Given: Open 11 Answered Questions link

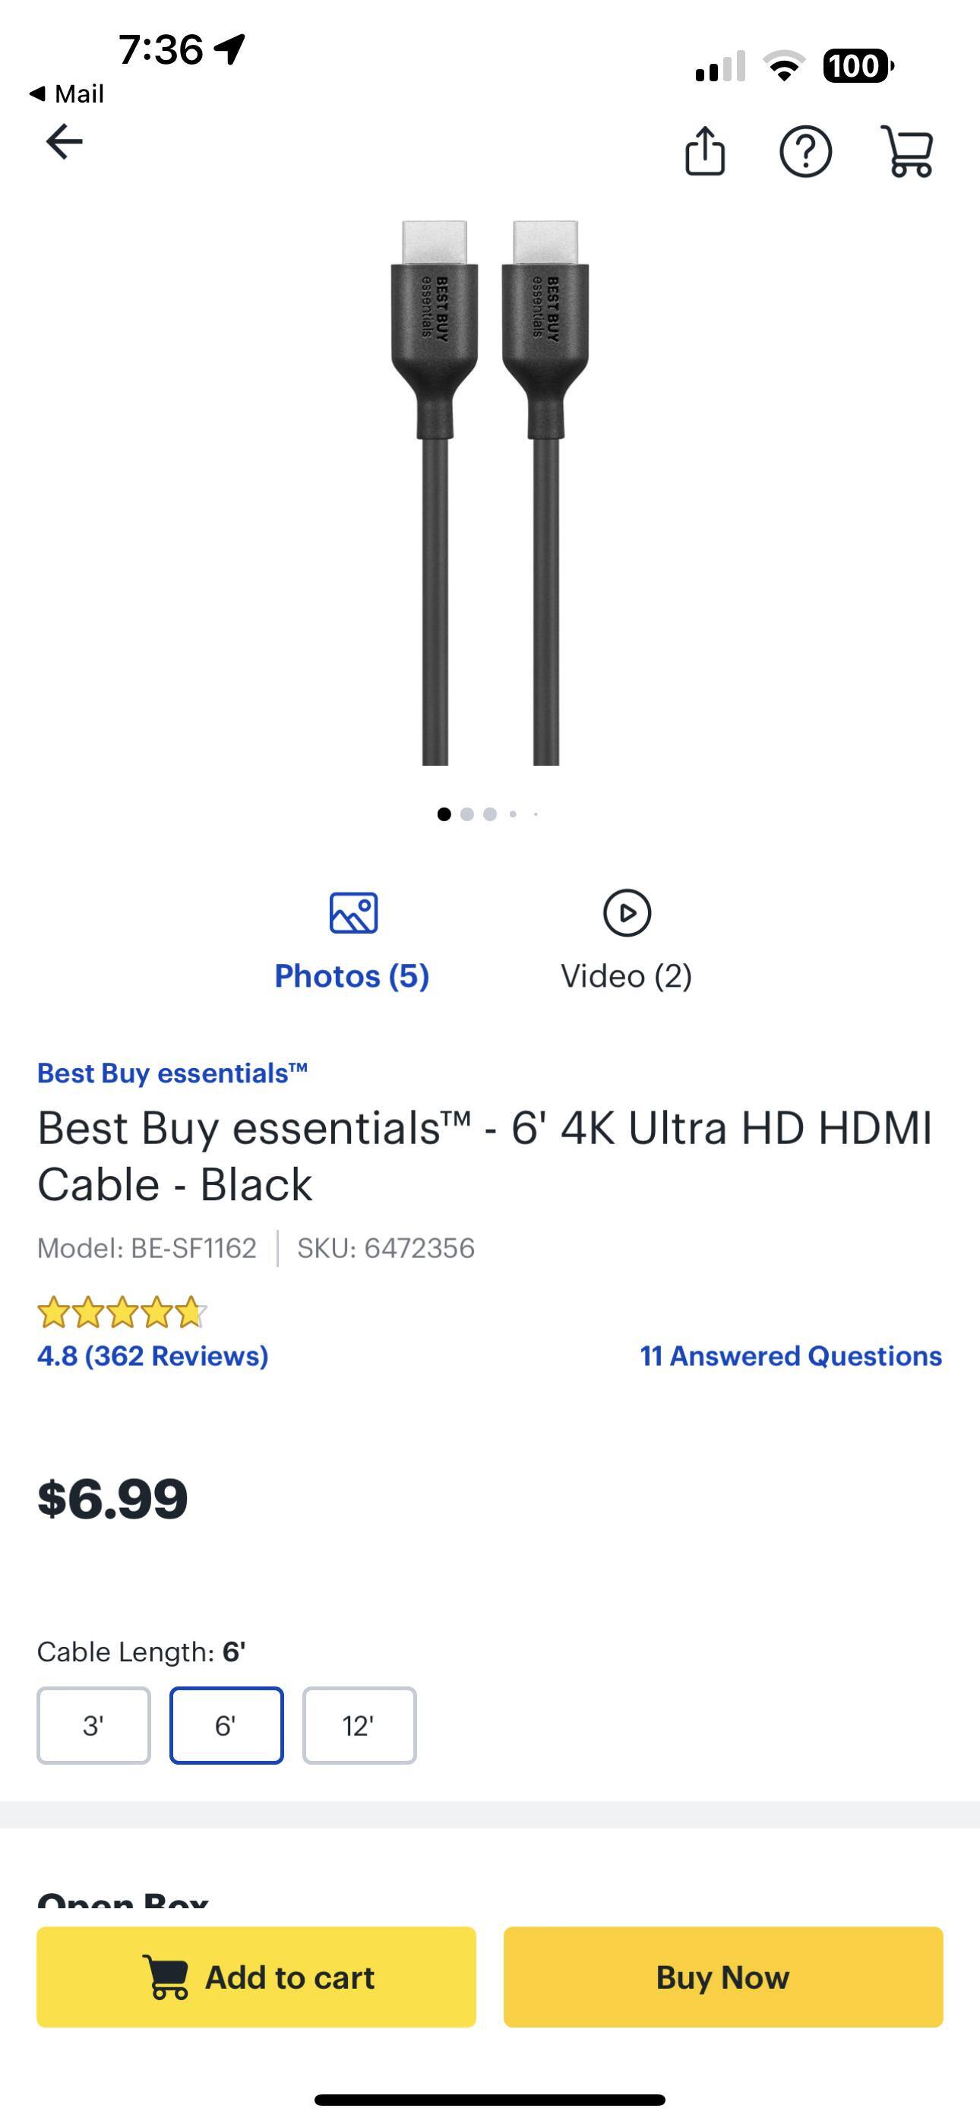Looking at the screenshot, I should point(790,1356).
